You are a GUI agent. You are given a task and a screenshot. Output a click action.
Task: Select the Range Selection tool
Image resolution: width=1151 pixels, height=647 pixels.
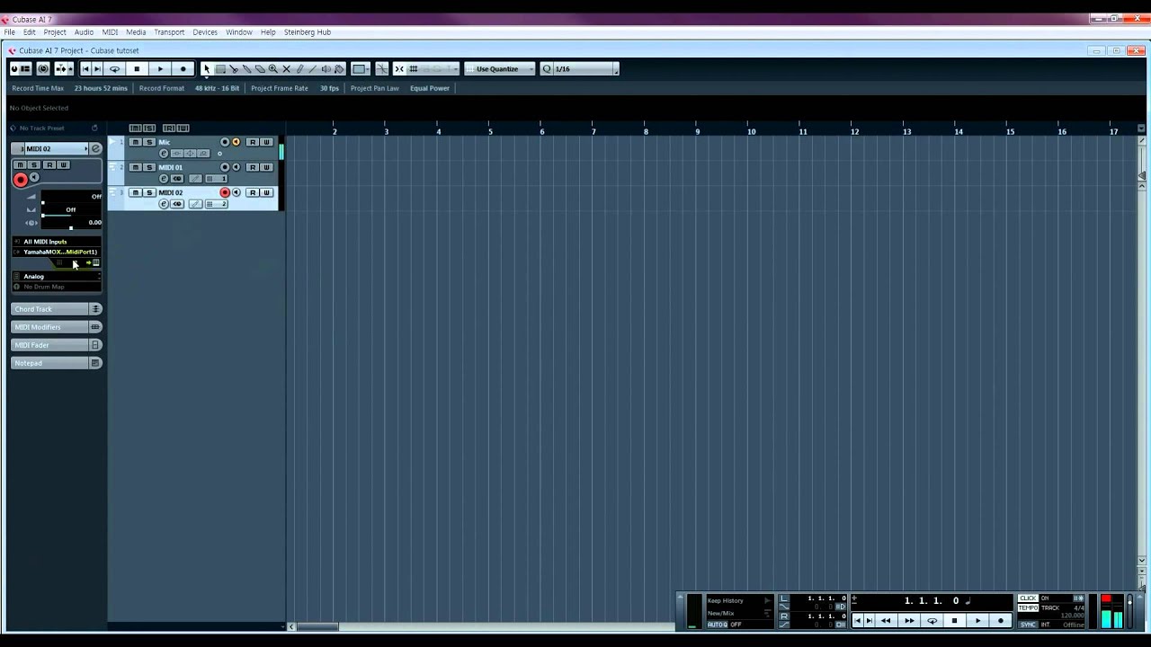[x=220, y=68]
